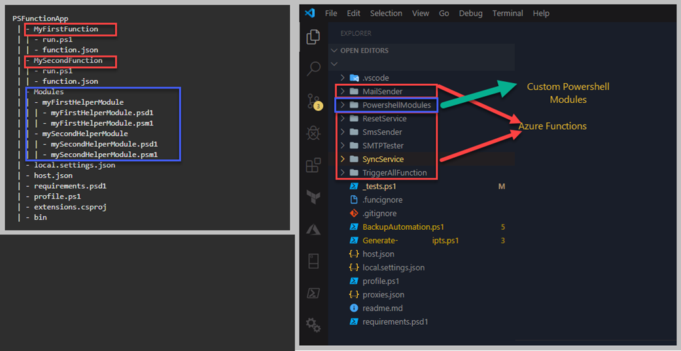Open the requirements.psd1 file in Explorer
The width and height of the screenshot is (681, 351).
tap(396, 322)
